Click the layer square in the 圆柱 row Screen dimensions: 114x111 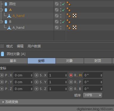[x=57, y=4]
